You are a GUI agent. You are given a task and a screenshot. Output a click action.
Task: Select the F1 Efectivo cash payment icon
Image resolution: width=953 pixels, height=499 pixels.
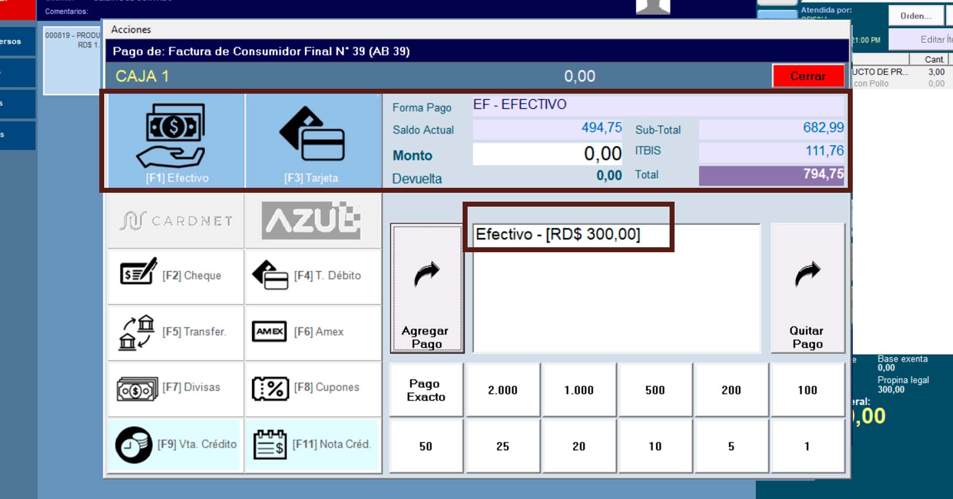176,141
